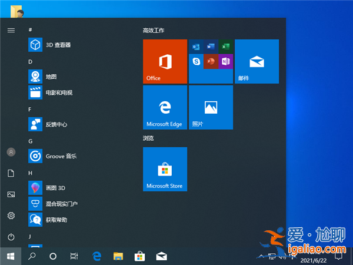Open Word from the Office folder tile
The height and width of the screenshot is (265, 353).
(211, 47)
